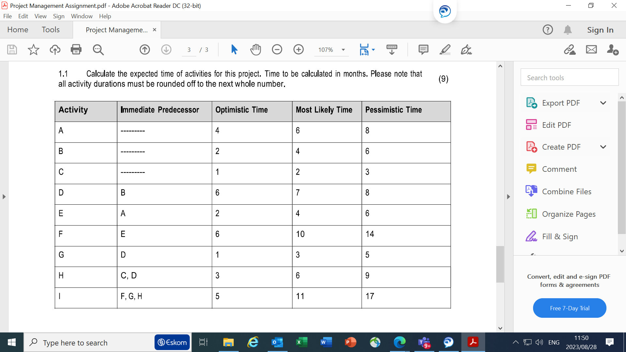The height and width of the screenshot is (352, 626).
Task: Click zoom out on the document
Action: click(277, 50)
